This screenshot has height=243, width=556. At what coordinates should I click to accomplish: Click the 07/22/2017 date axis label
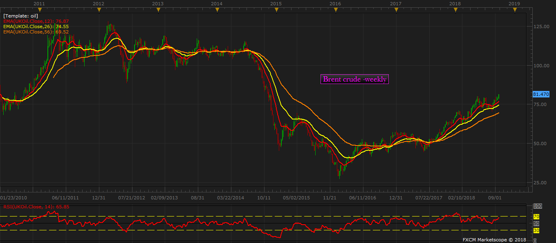click(429, 198)
